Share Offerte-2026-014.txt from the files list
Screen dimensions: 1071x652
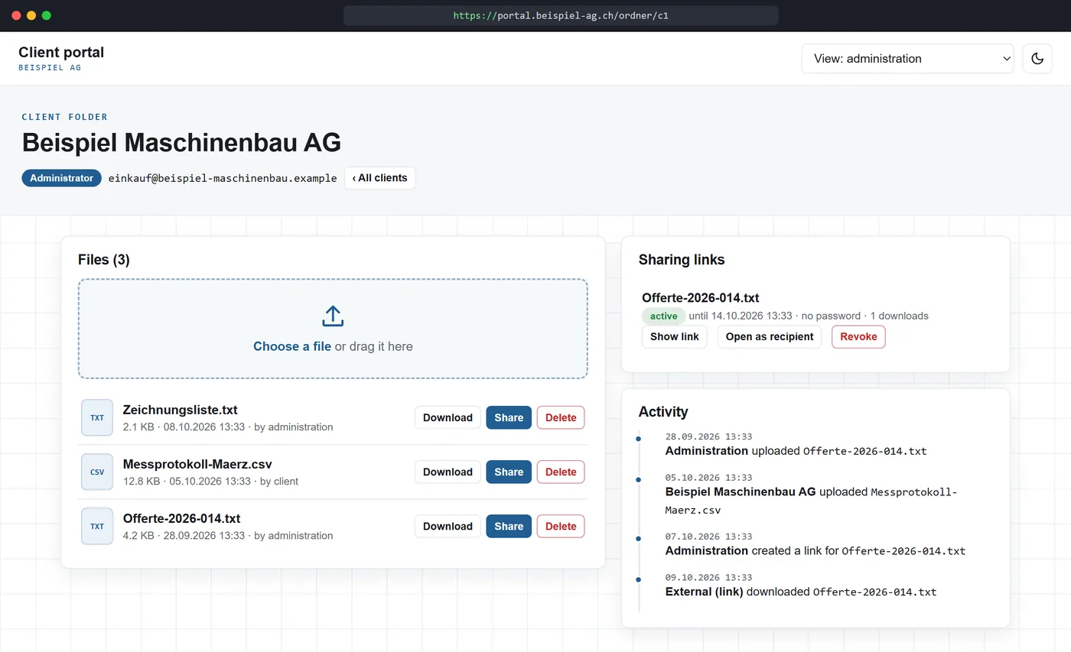(509, 526)
